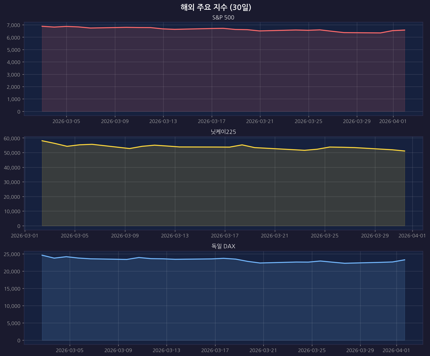Click the right endpoint of the red S&P 500 line
430x356 pixels.
coord(405,30)
